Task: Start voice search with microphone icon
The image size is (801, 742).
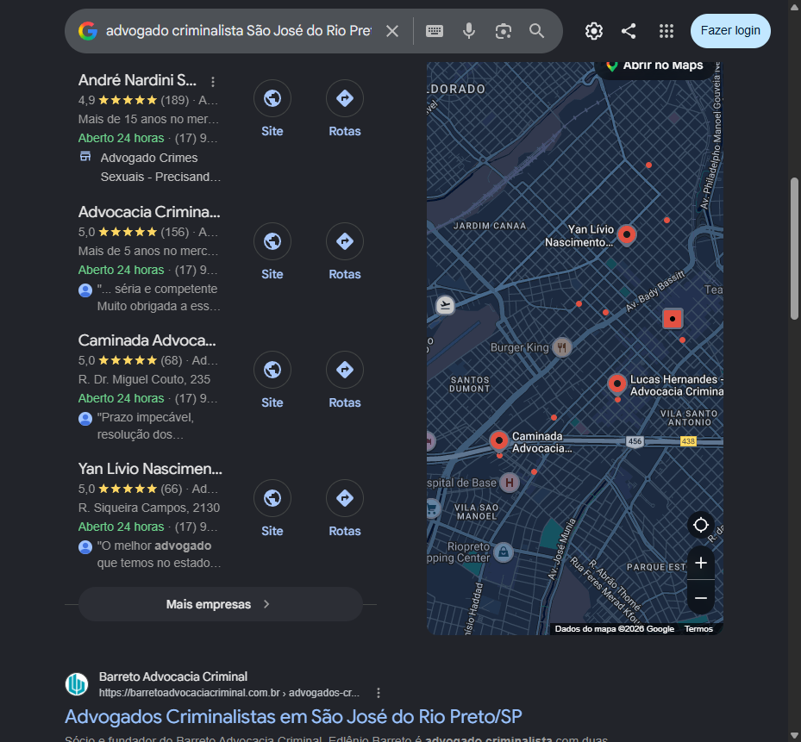Action: pyautogui.click(x=469, y=31)
